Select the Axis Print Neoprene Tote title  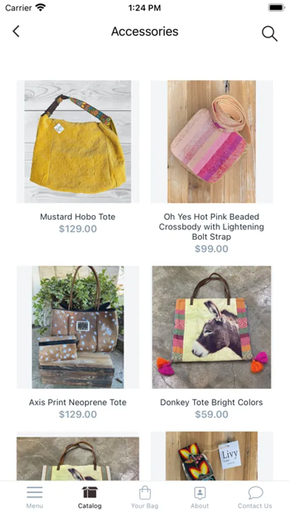tap(78, 402)
